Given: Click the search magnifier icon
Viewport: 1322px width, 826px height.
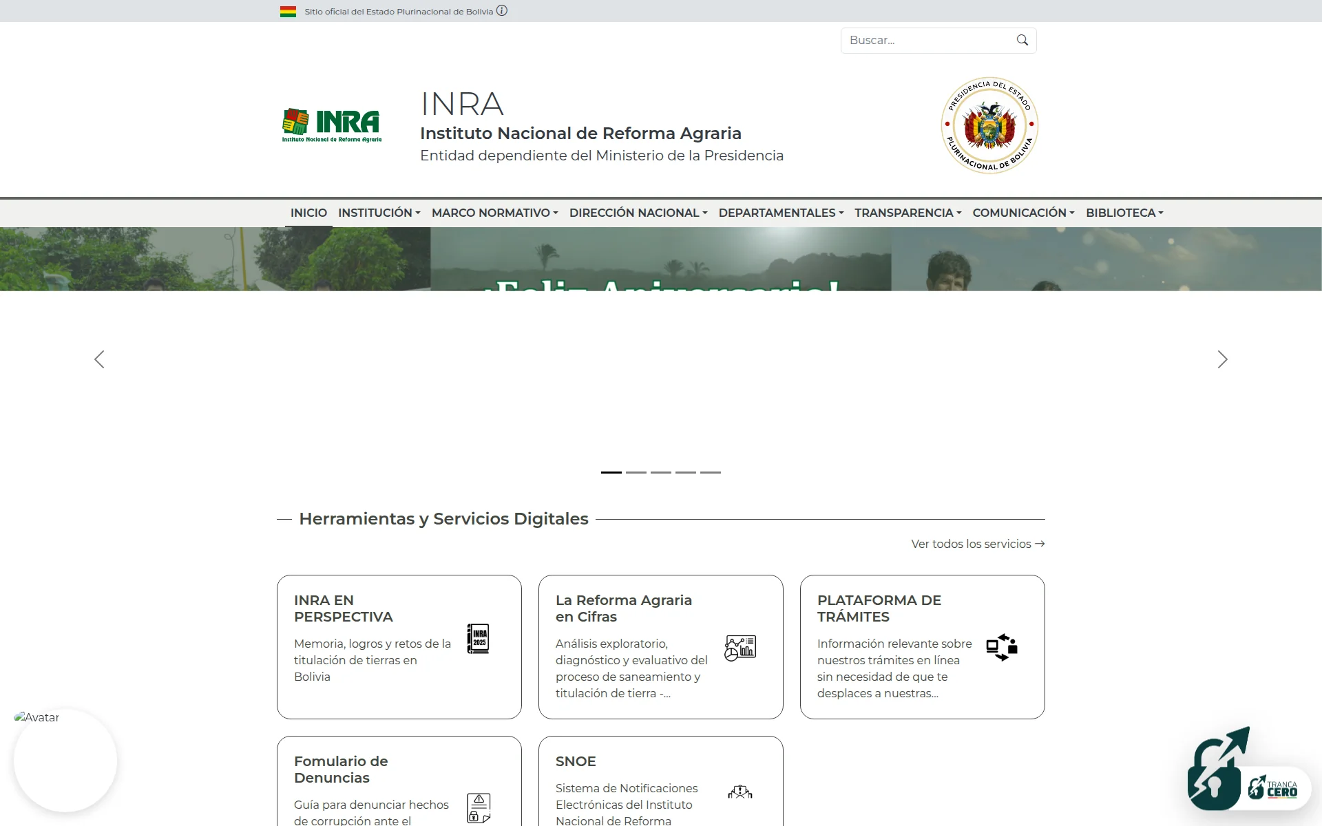Looking at the screenshot, I should 1022,40.
